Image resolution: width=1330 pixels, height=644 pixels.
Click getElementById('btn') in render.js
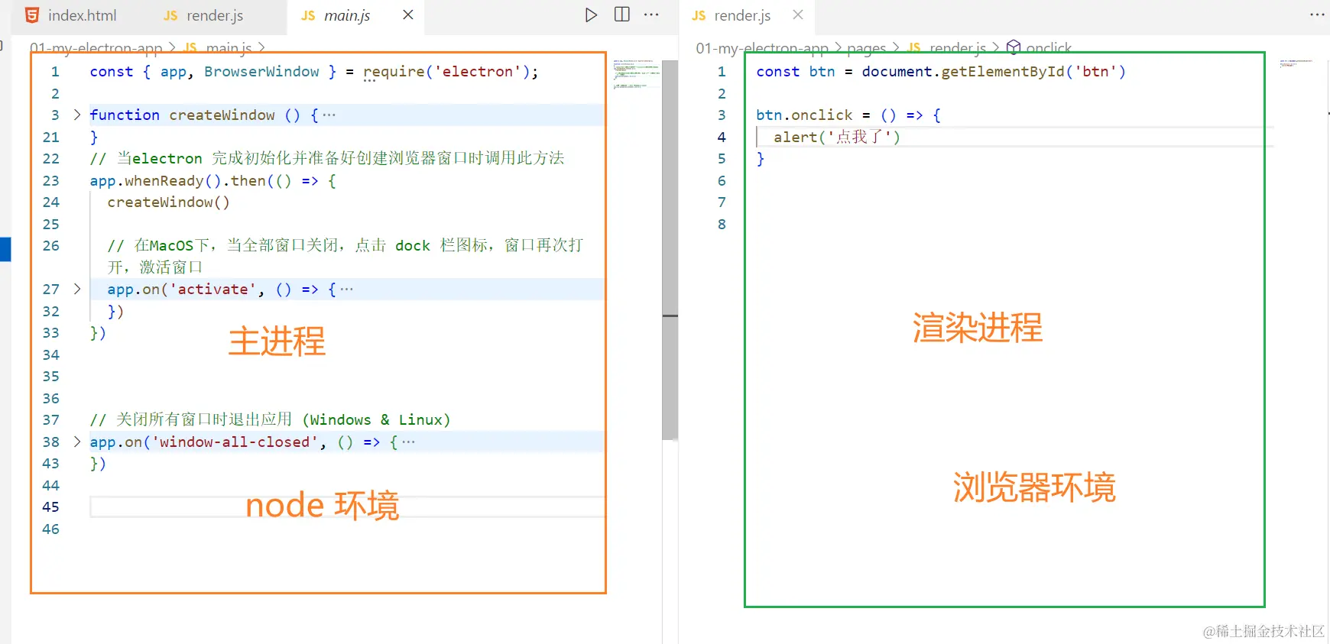pyautogui.click(x=1033, y=72)
